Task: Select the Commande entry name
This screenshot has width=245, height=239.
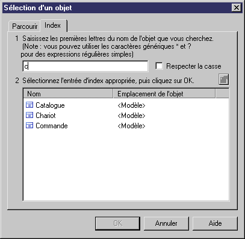Action: (x=52, y=126)
